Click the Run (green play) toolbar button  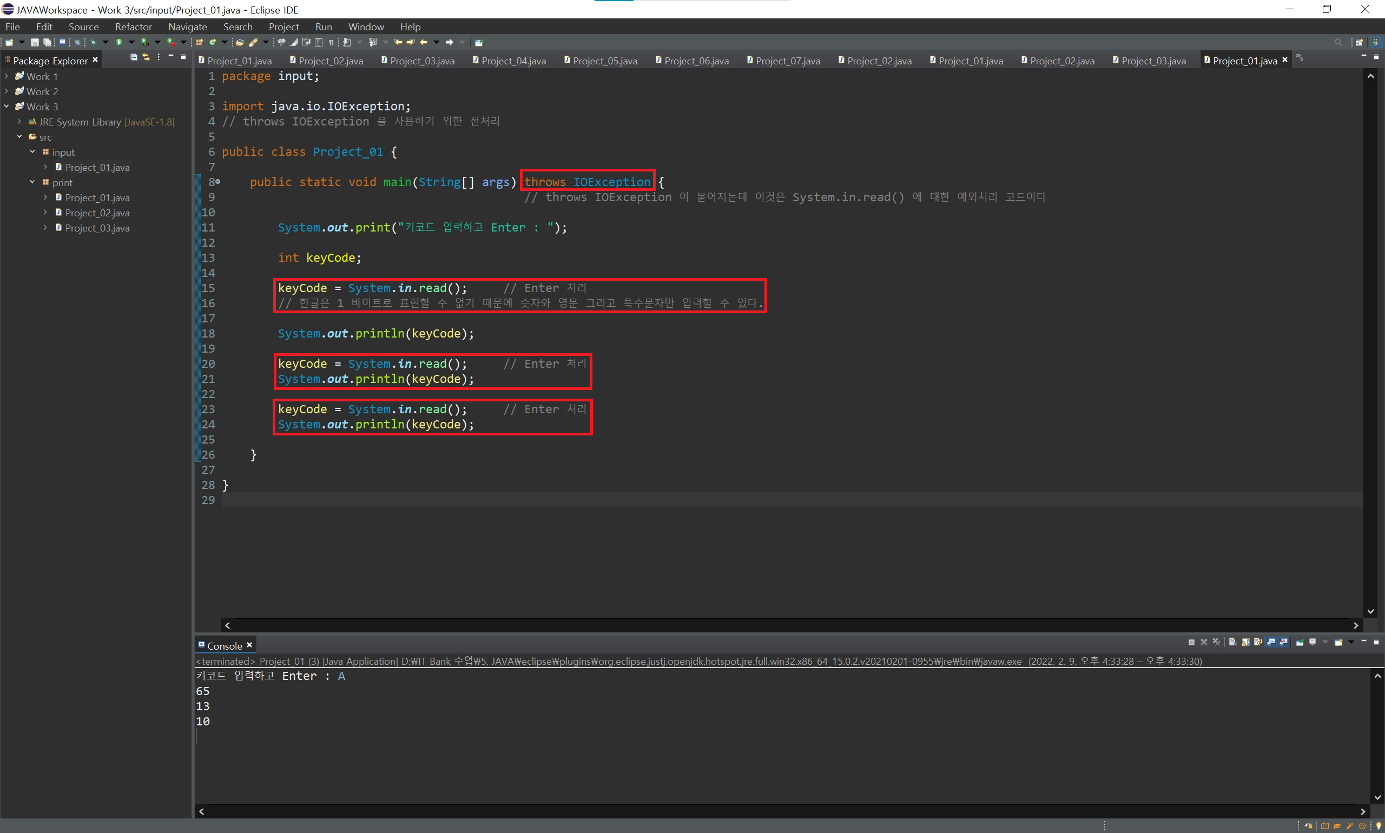click(119, 42)
